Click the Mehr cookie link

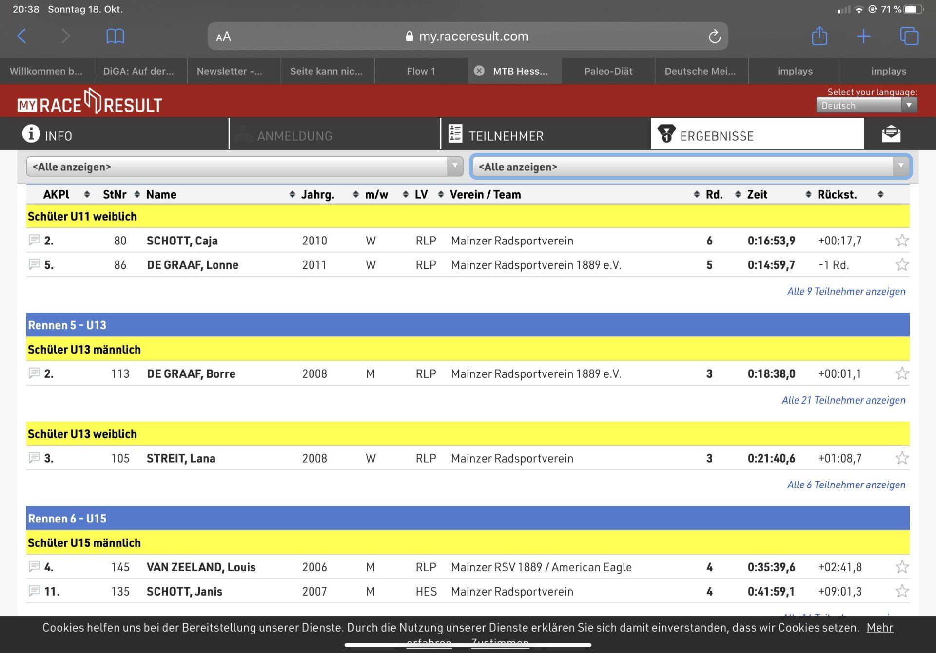[879, 627]
